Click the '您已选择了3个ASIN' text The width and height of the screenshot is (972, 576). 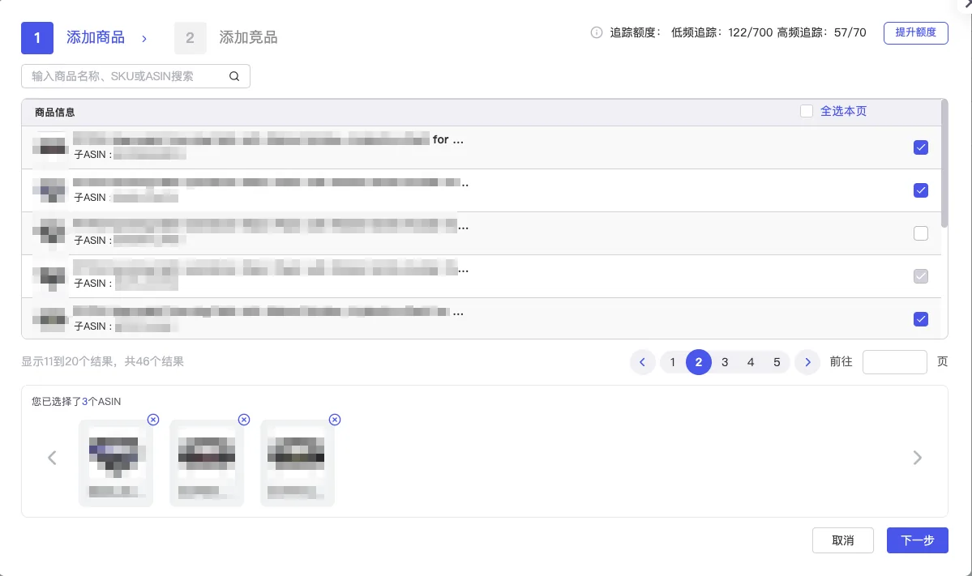coord(76,401)
